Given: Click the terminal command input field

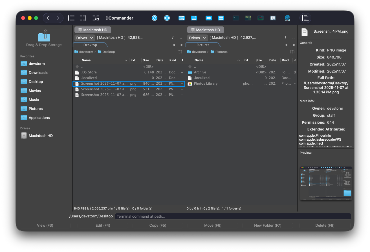Looking at the screenshot, I should pos(233,216).
